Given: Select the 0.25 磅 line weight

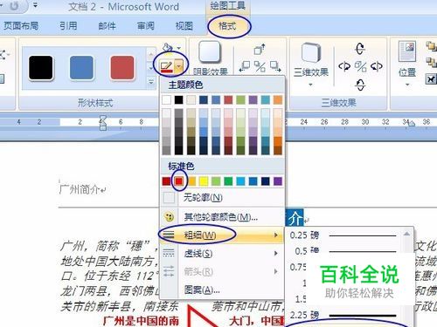Looking at the screenshot, I should click(x=344, y=235).
